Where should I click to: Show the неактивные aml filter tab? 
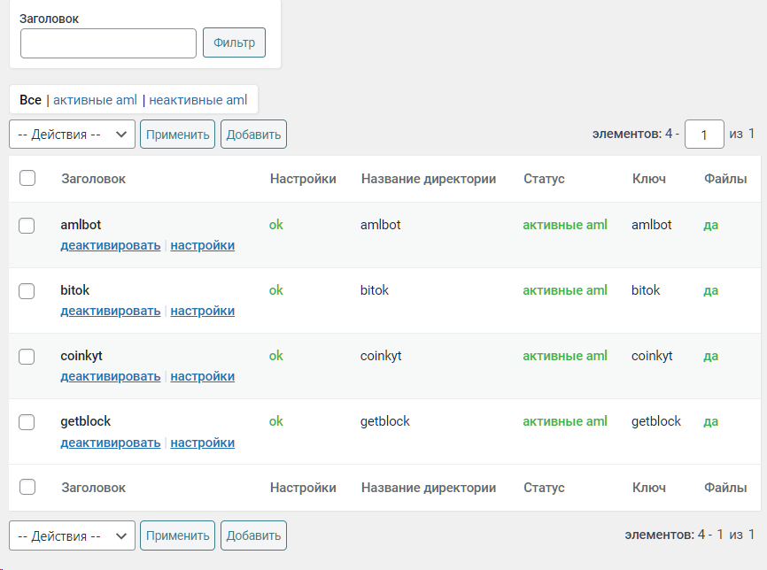[x=198, y=100]
